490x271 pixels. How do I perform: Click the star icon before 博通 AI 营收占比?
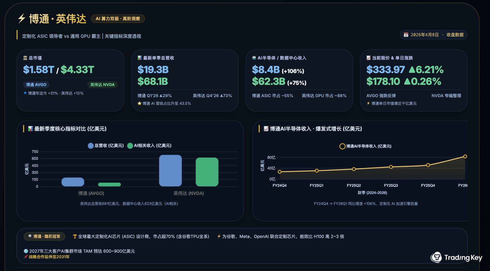click(139, 103)
